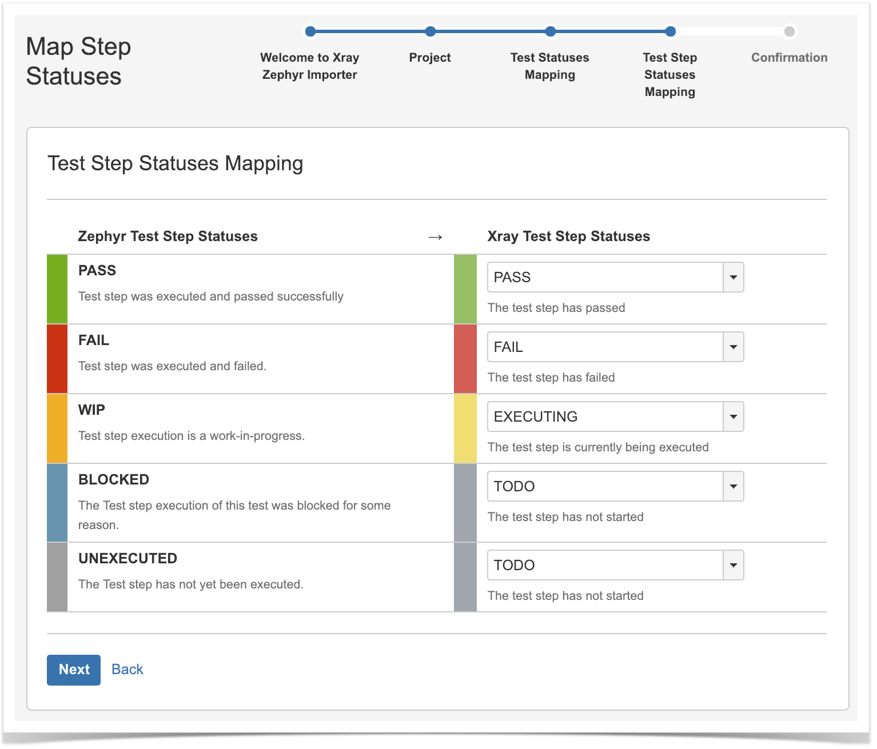This screenshot has height=749, width=877.
Task: Click 'The test step has failed' description
Action: coord(551,378)
